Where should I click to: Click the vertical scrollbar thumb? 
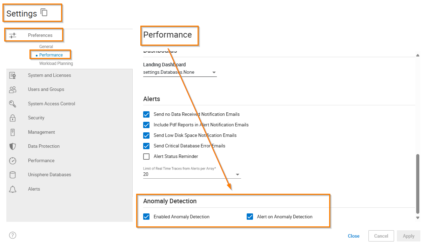418,183
